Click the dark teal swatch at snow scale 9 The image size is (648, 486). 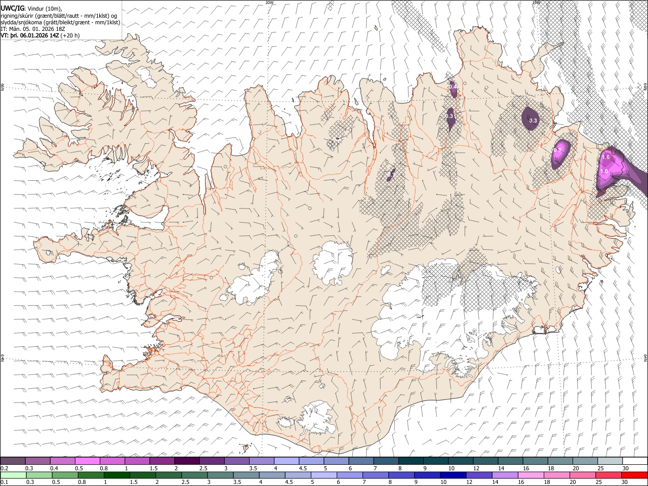[435, 461]
